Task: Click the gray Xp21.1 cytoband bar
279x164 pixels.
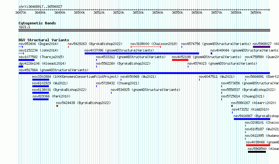Action: [144, 30]
